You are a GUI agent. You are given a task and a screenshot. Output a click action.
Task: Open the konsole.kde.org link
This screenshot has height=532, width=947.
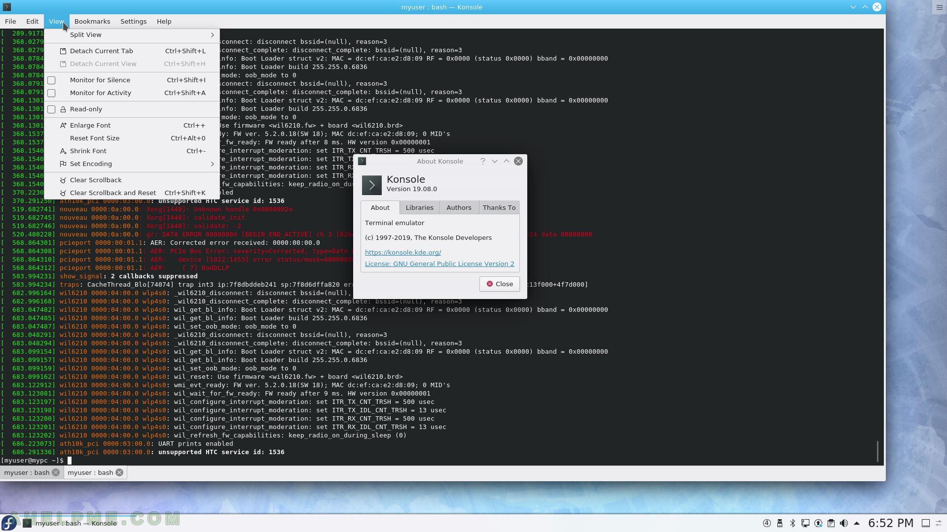pos(403,253)
